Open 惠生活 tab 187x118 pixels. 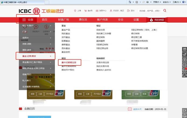pos(83,20)
